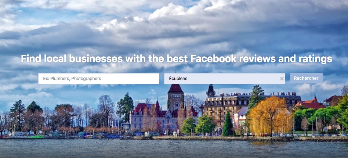This screenshot has width=348, height=158.
Task: Click the word Facebook in the headline
Action: [x=214, y=59]
